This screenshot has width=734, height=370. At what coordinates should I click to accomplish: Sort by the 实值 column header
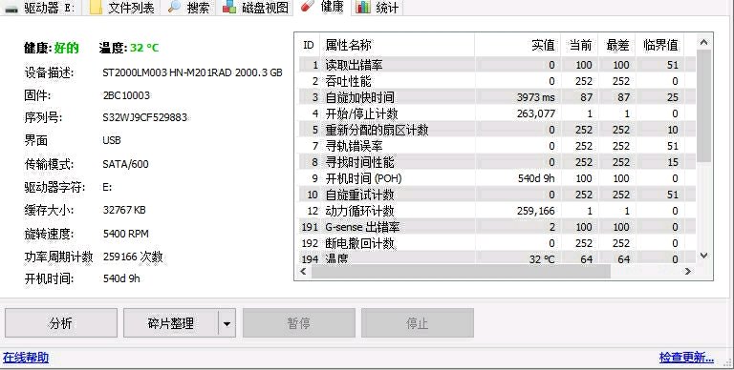[x=517, y=45]
